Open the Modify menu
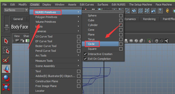Viewport: 175px width, 94px height. click(x=23, y=4)
